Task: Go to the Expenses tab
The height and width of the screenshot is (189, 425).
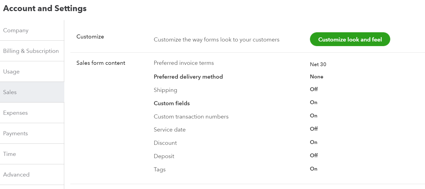Action: pyautogui.click(x=32, y=113)
